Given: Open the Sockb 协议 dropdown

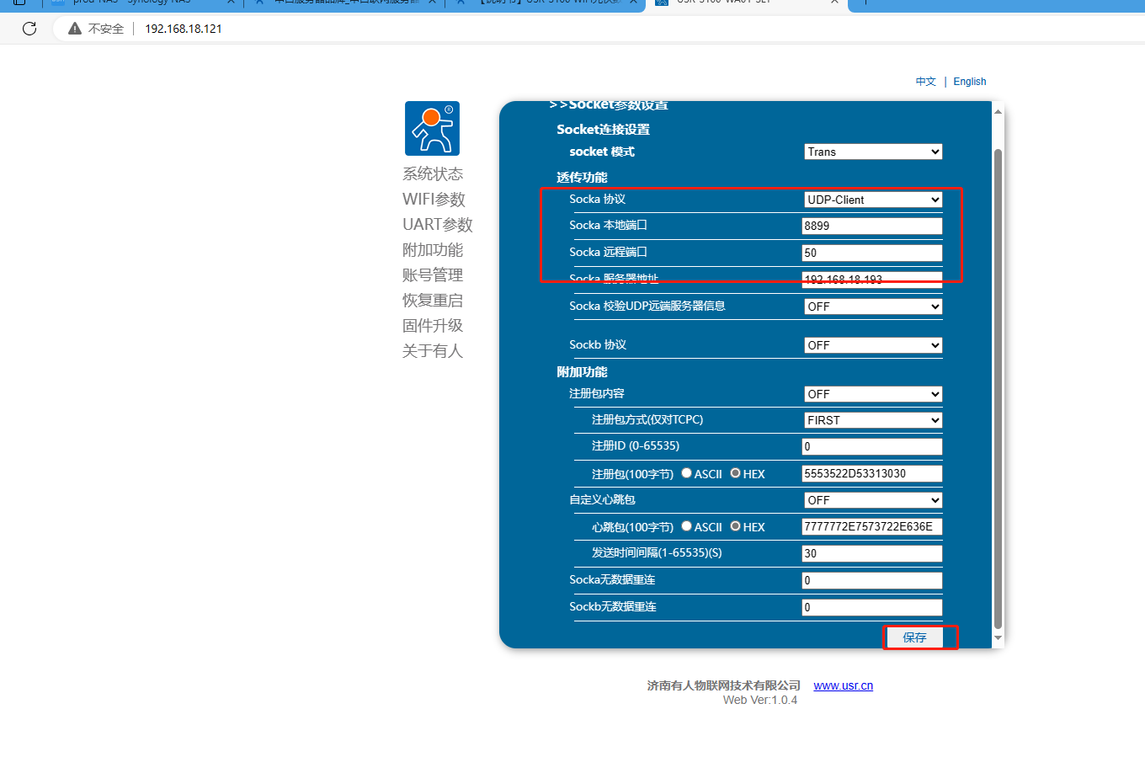Looking at the screenshot, I should click(x=873, y=345).
